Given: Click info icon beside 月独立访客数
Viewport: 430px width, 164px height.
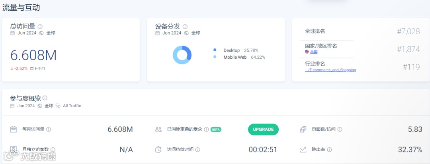Looking at the screenshot, I should (x=53, y=150).
